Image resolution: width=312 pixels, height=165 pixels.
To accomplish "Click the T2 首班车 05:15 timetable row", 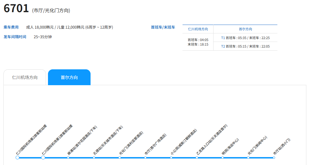I will click(245, 46).
